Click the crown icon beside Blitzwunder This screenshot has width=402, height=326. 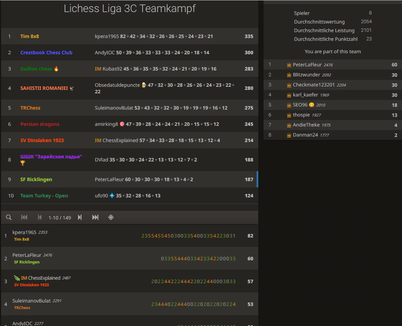pos(289,75)
